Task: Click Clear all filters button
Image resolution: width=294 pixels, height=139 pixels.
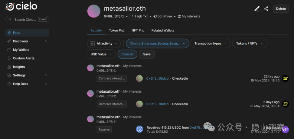Action: [127, 54]
